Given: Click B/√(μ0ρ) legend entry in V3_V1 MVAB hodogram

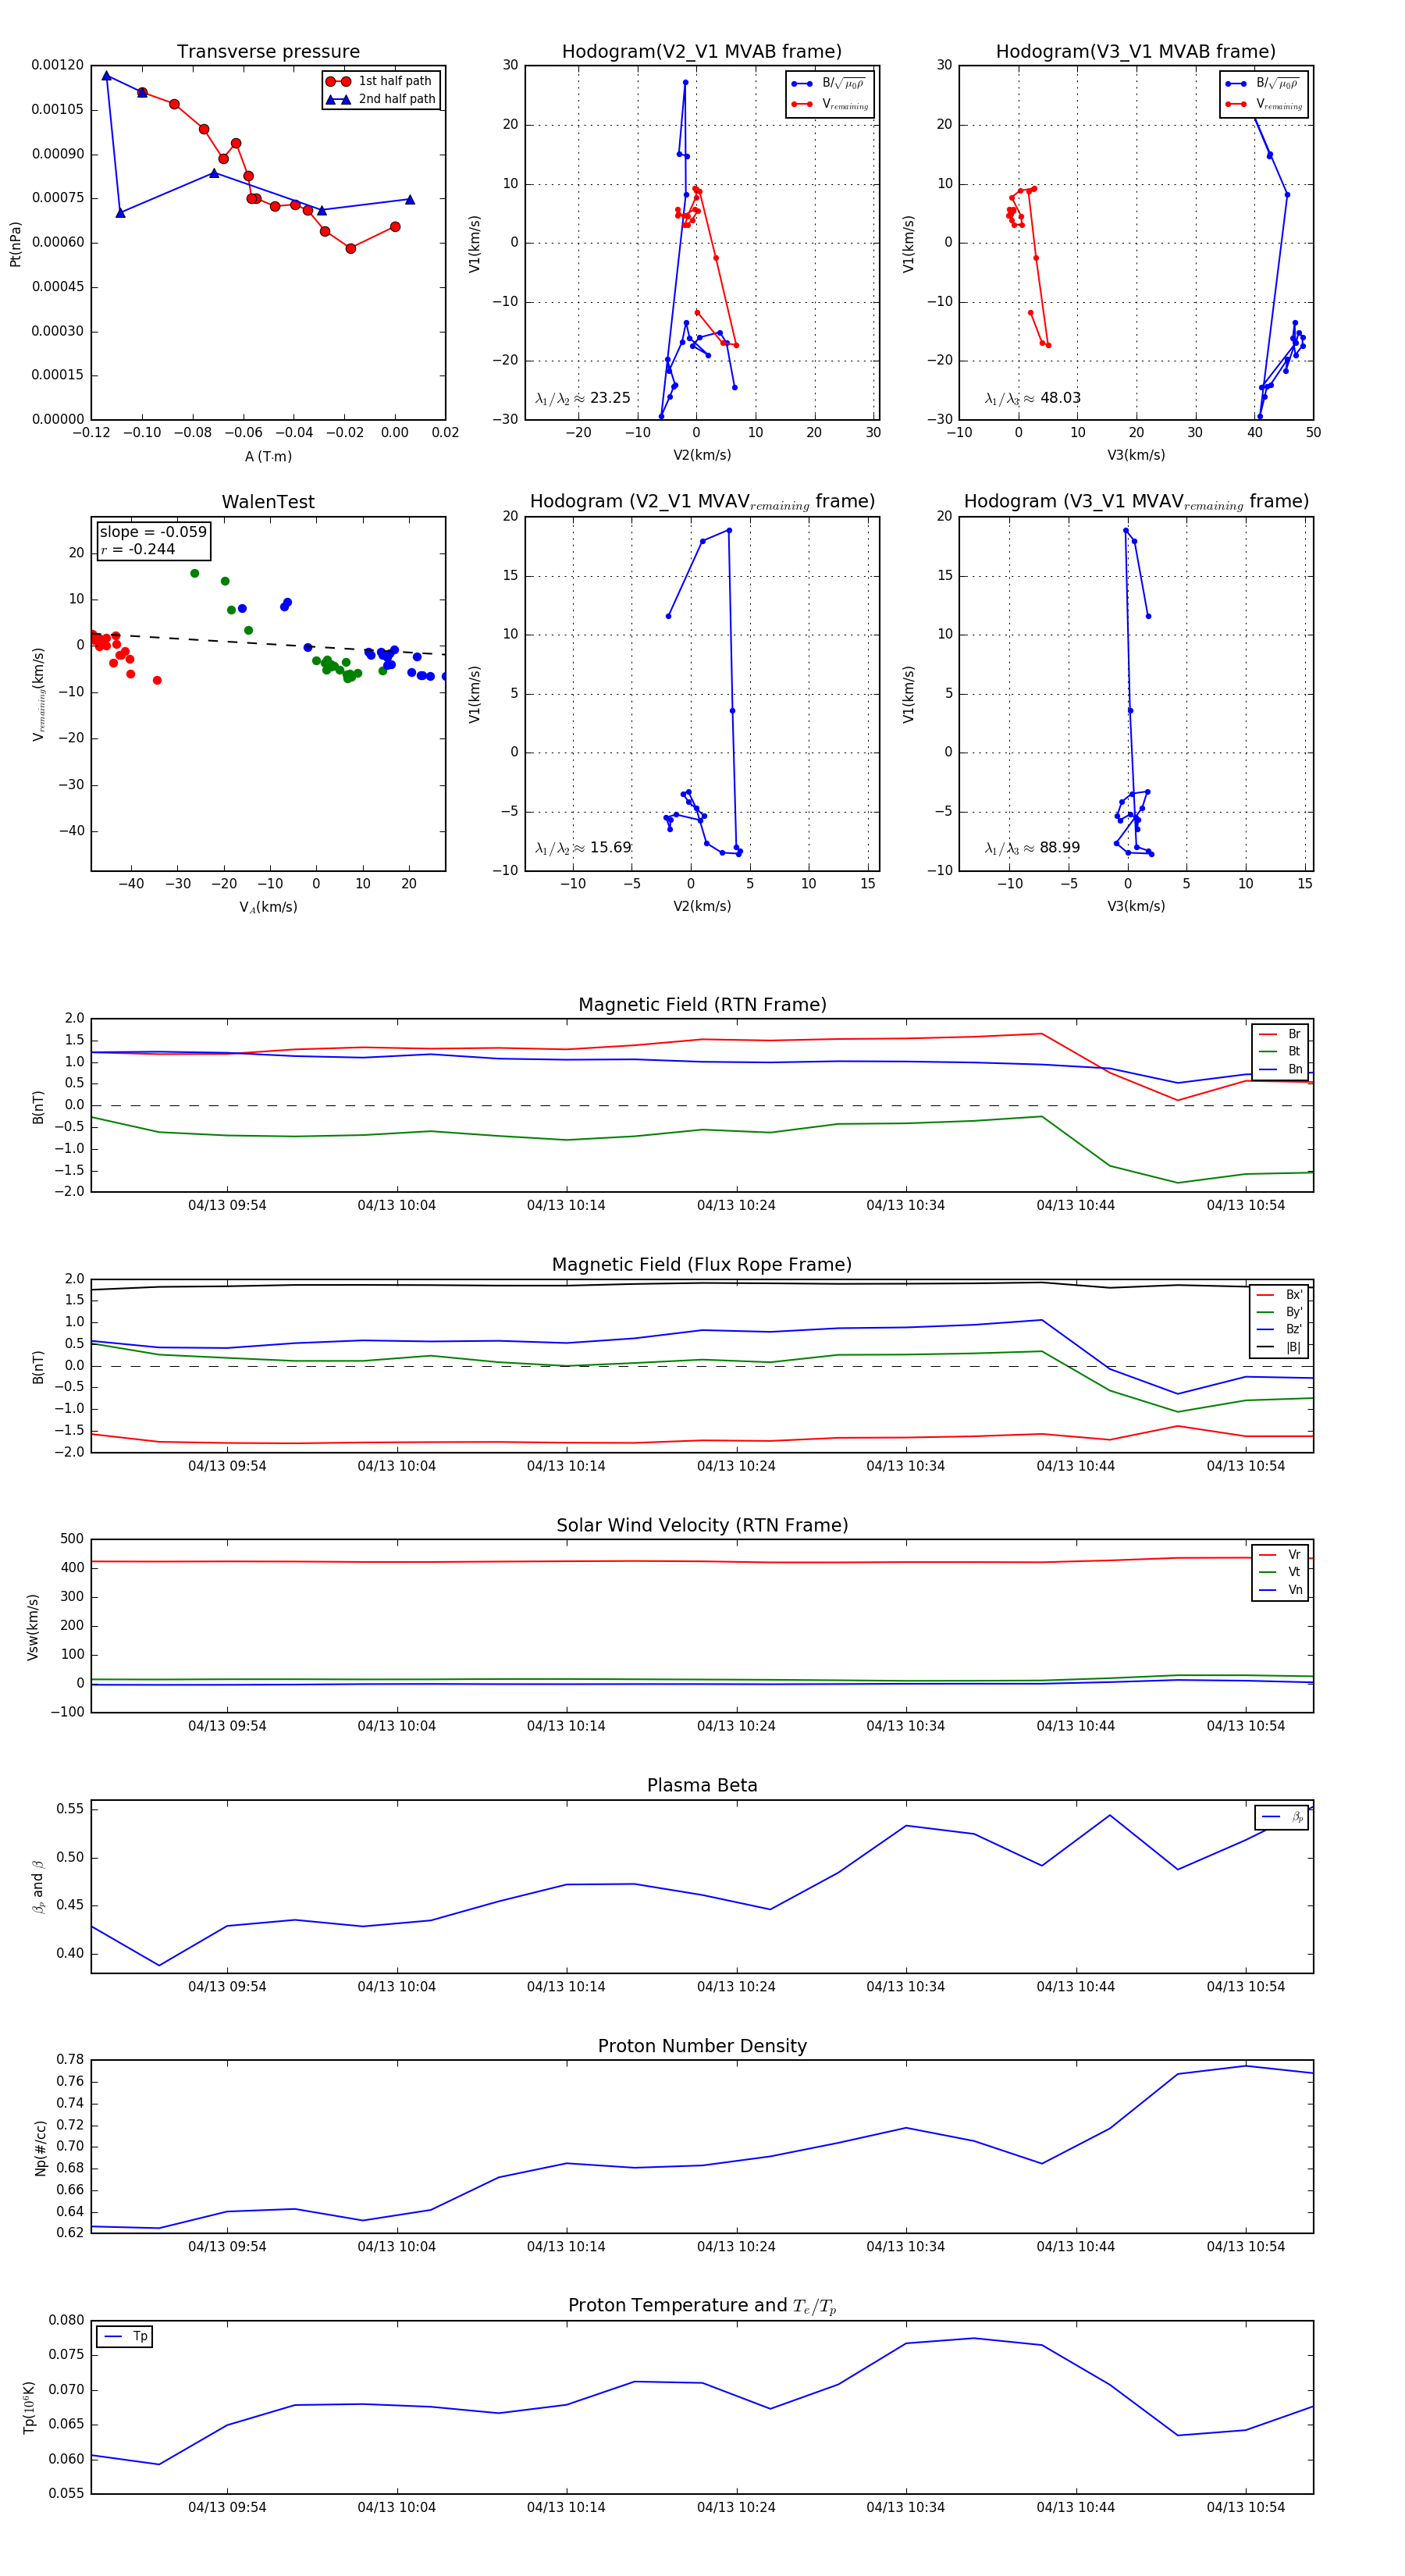Looking at the screenshot, I should [x=1263, y=84].
